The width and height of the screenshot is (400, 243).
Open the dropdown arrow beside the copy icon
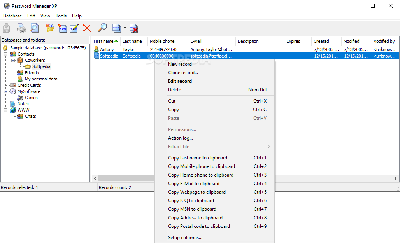point(125,28)
